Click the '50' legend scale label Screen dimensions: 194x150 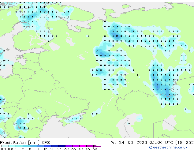[95, 149]
